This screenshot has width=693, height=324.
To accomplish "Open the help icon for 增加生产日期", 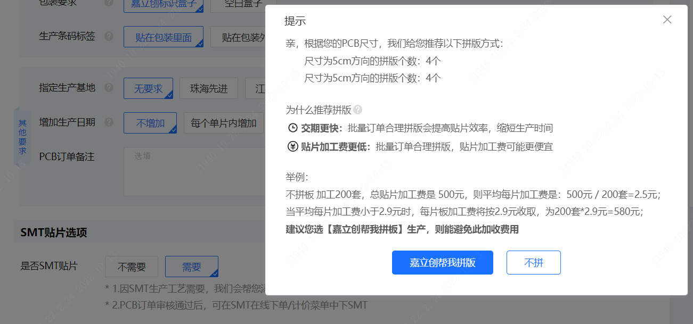I will coord(109,122).
